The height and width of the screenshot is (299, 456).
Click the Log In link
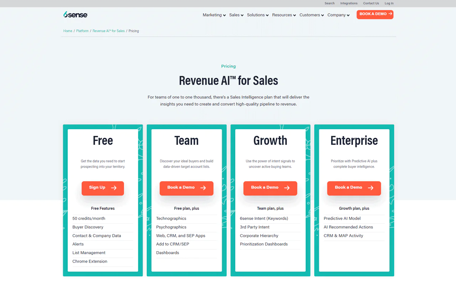click(x=389, y=3)
